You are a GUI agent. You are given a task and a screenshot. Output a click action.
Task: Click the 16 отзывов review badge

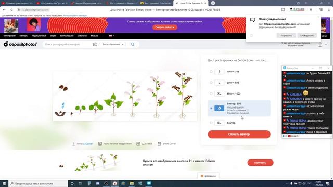[297, 9]
